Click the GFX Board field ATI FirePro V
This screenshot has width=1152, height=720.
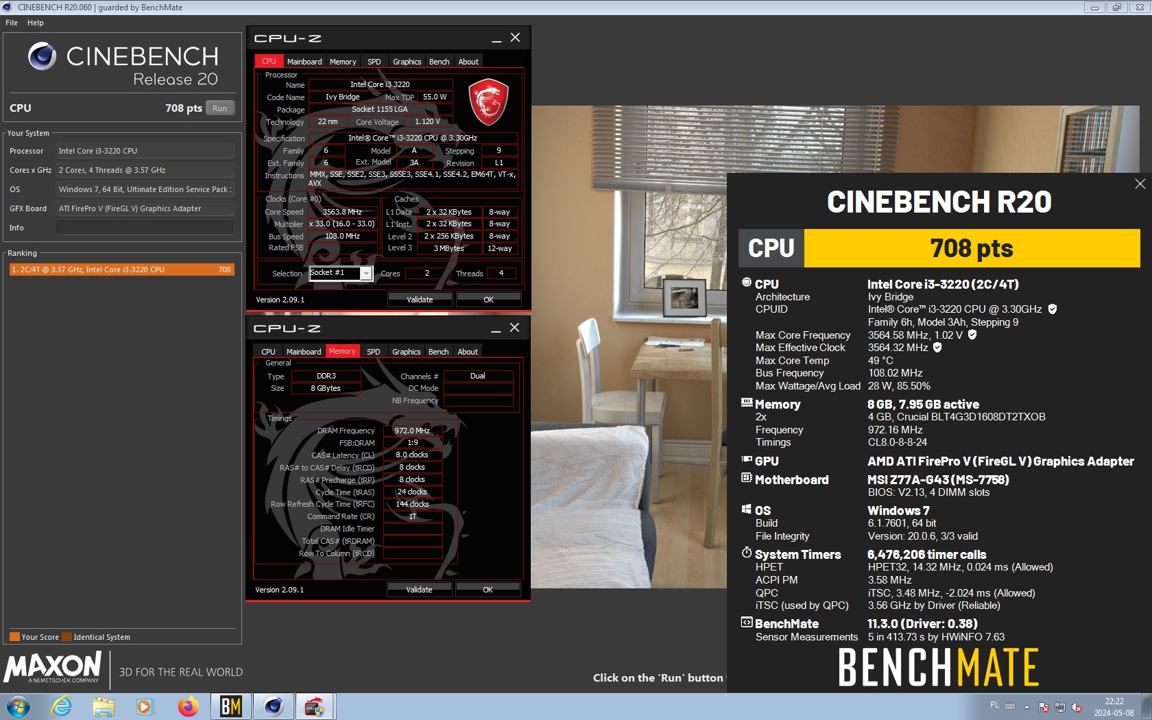145,208
